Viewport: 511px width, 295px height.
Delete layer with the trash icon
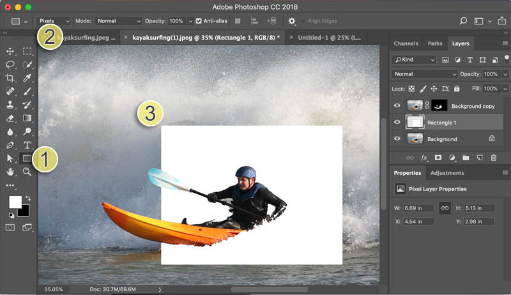(x=494, y=158)
